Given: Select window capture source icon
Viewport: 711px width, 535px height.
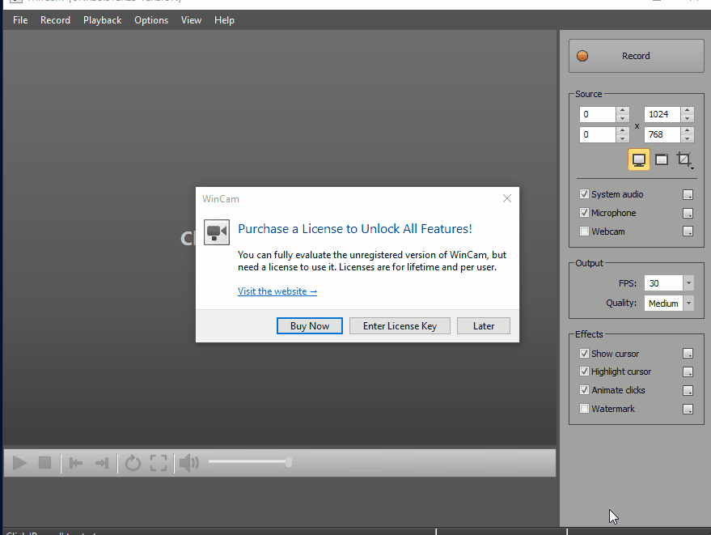Looking at the screenshot, I should pos(662,159).
